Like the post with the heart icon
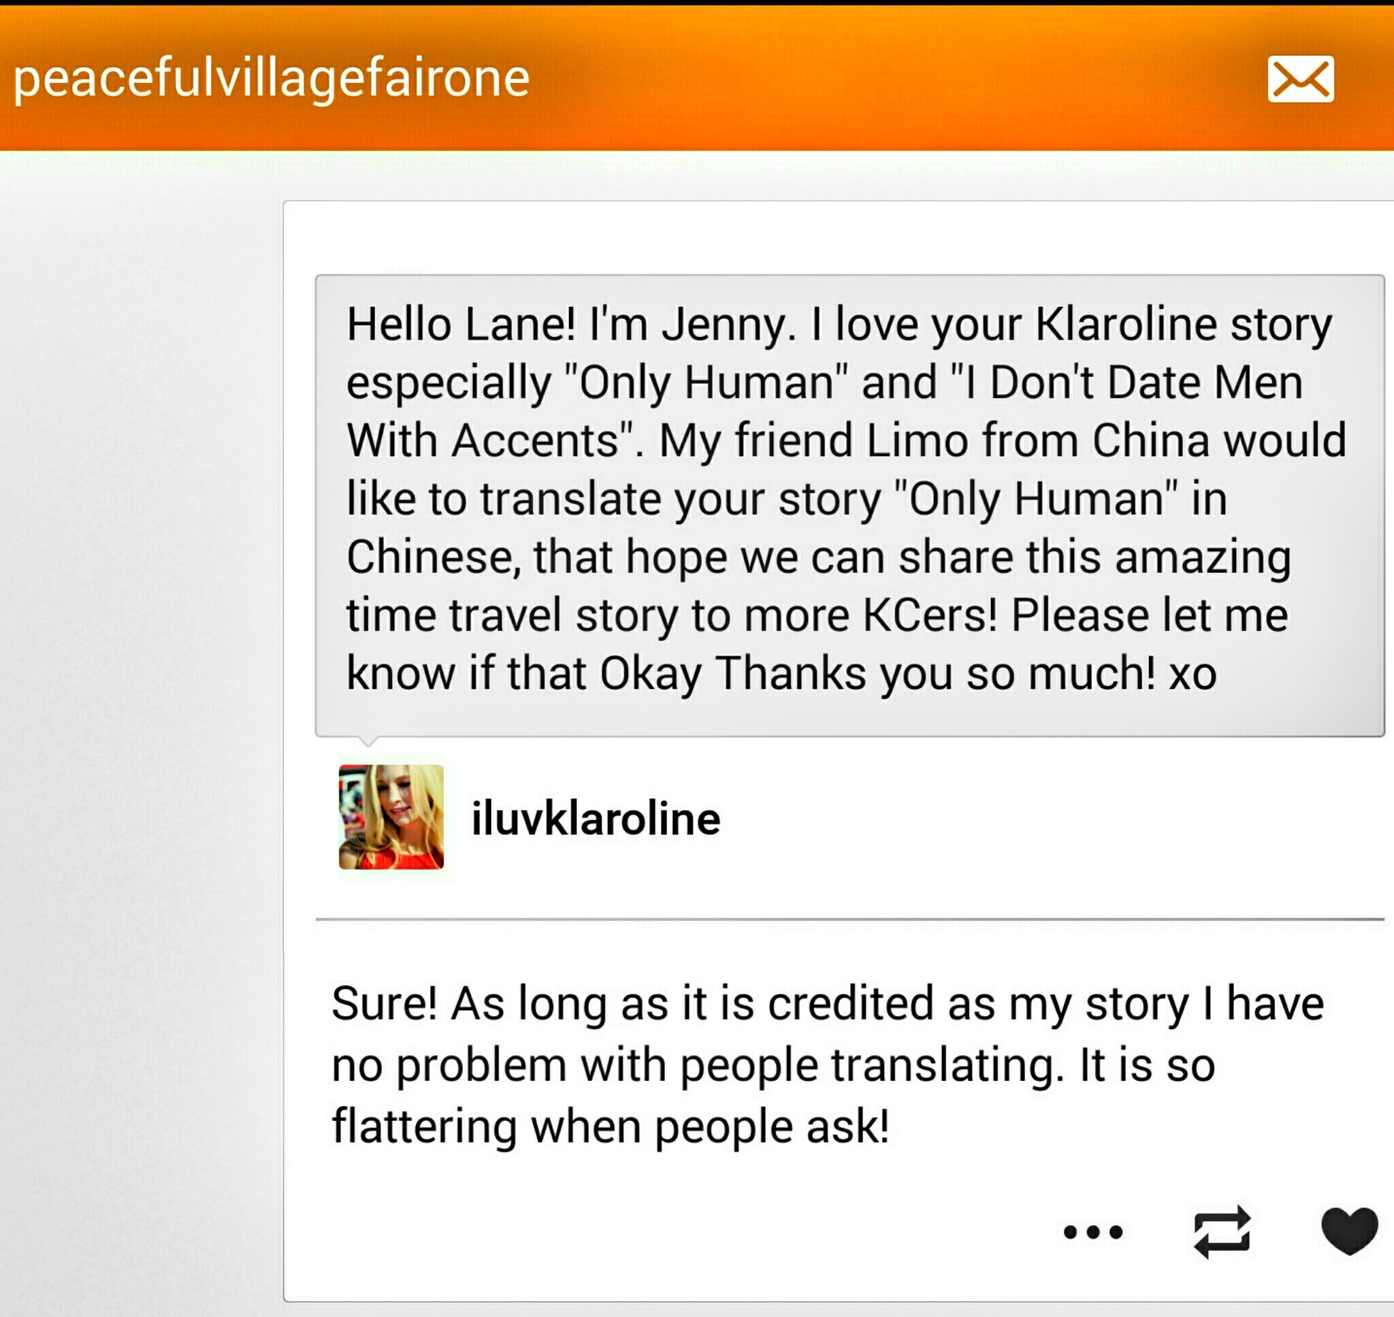The image size is (1394, 1317). tap(1349, 1230)
